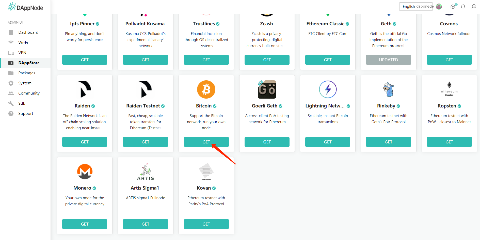Click the cube chain status icon
Viewport: 480px width, 240px height.
tap(453, 7)
